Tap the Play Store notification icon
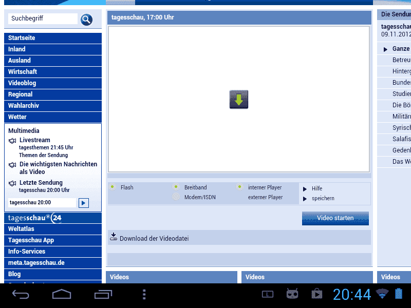Screen dimensions: 411x308 (x=316, y=294)
